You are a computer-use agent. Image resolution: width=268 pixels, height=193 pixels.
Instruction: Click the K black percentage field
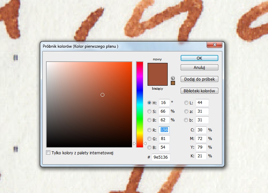tap(201, 156)
